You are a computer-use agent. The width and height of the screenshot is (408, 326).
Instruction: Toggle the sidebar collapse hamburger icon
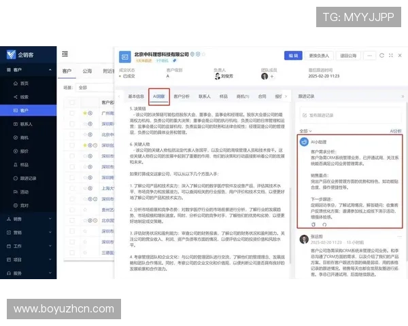click(x=65, y=54)
